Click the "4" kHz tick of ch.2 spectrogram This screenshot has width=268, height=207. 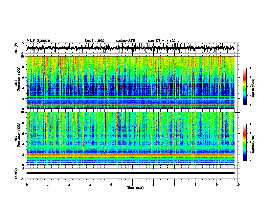point(24,144)
